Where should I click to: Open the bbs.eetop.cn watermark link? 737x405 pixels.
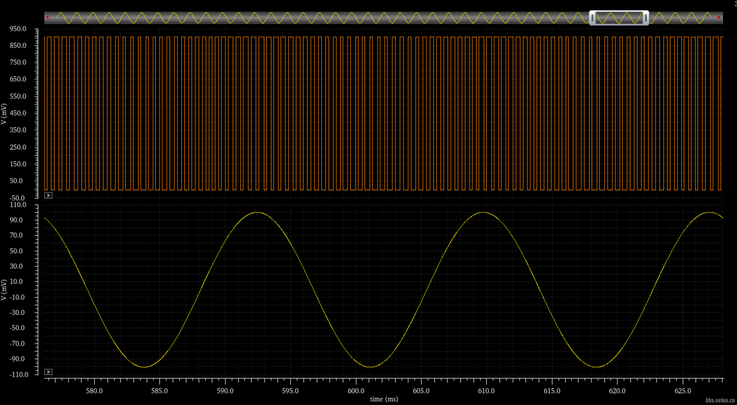click(720, 401)
